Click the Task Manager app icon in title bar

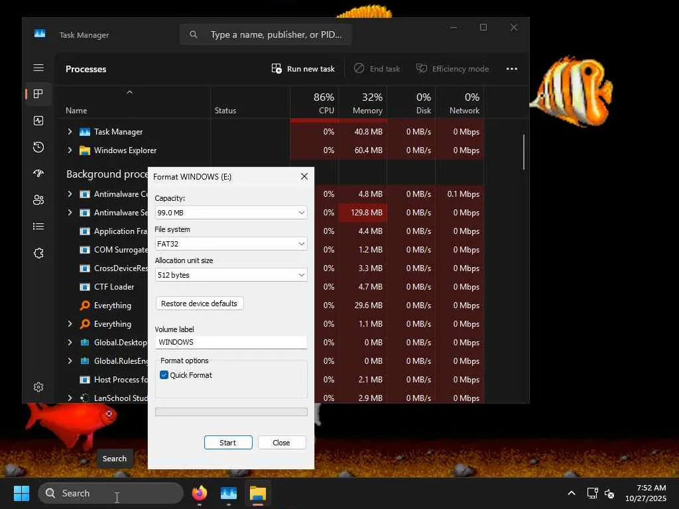(40, 34)
